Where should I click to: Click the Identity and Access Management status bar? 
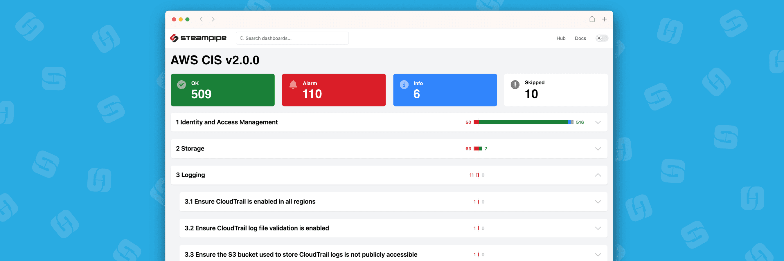(x=524, y=122)
